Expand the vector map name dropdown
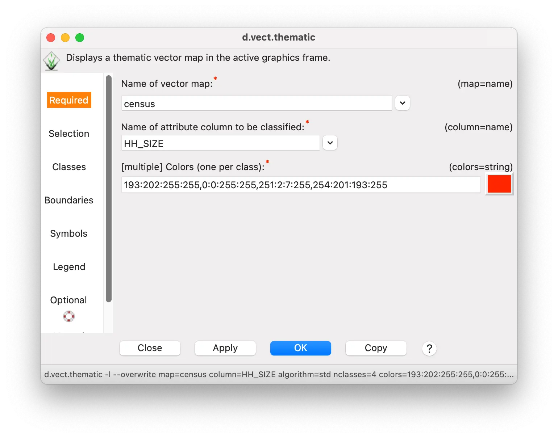Screen dimensions: 558x438 (402, 103)
